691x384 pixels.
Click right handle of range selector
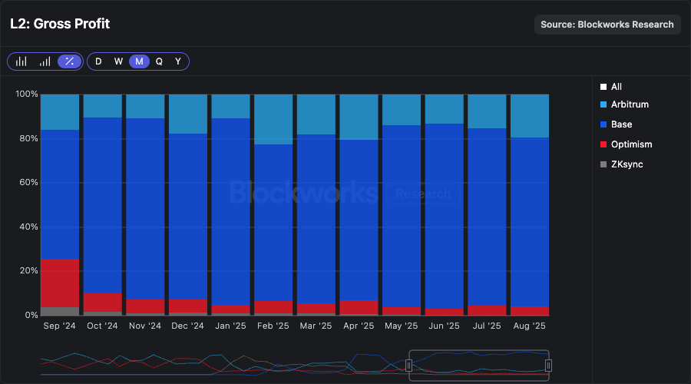548,365
